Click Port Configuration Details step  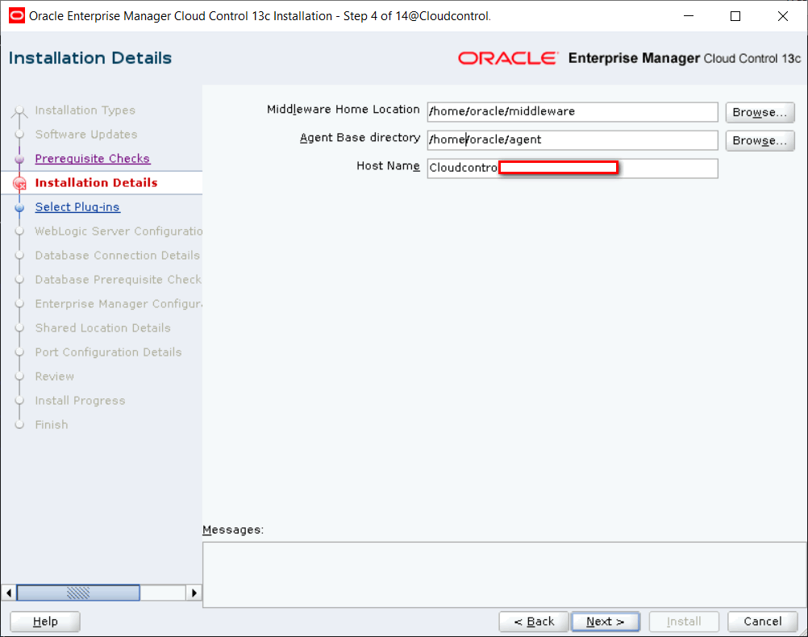108,352
